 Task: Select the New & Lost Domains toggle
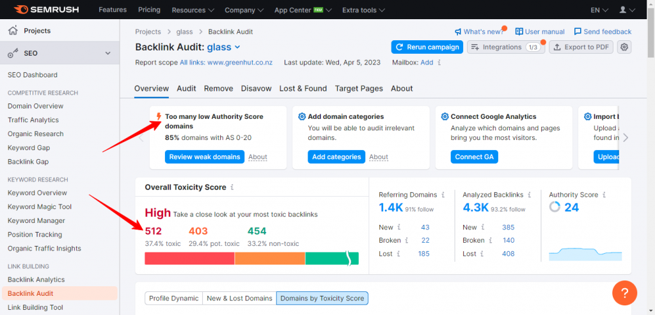pyautogui.click(x=239, y=298)
